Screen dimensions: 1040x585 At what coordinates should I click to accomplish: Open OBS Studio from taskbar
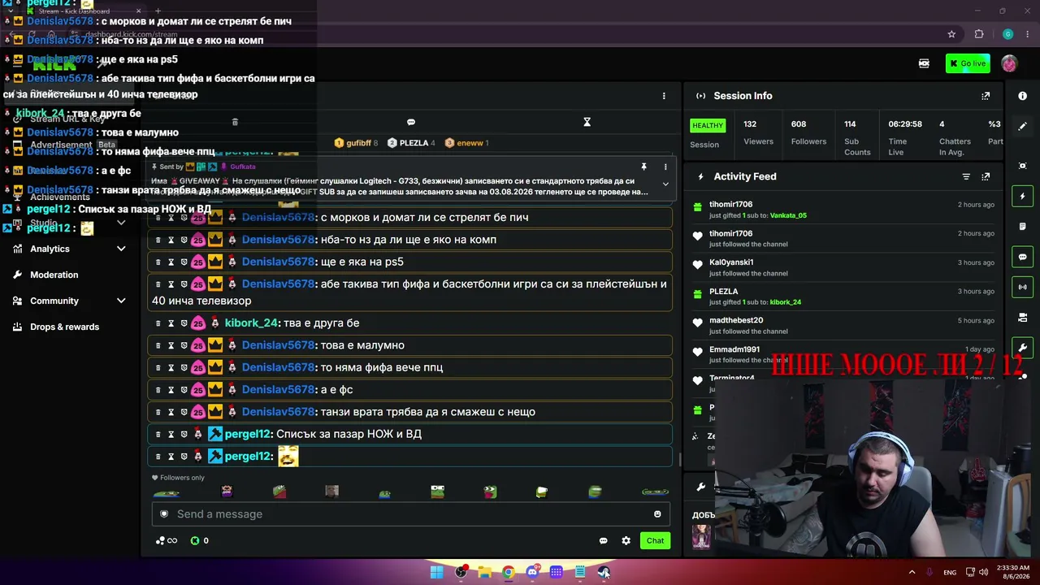coord(461,572)
